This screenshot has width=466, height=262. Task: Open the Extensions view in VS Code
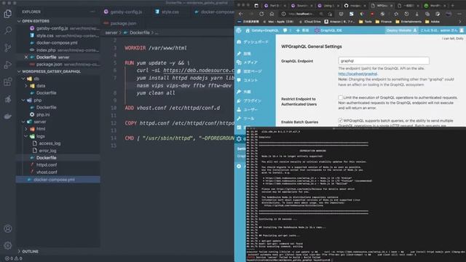pyautogui.click(x=8, y=82)
